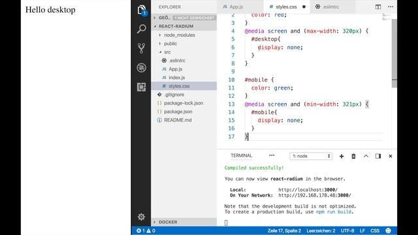Click the feedback smiley in status bar

389,230
